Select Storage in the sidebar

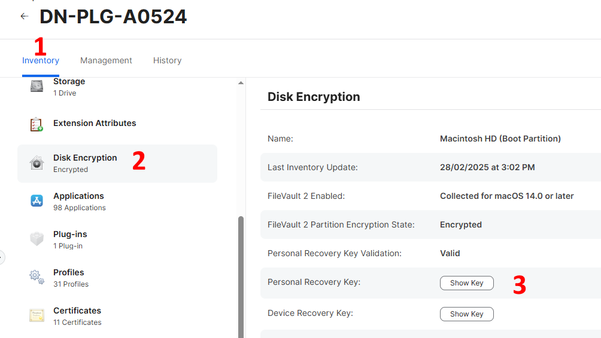click(69, 87)
